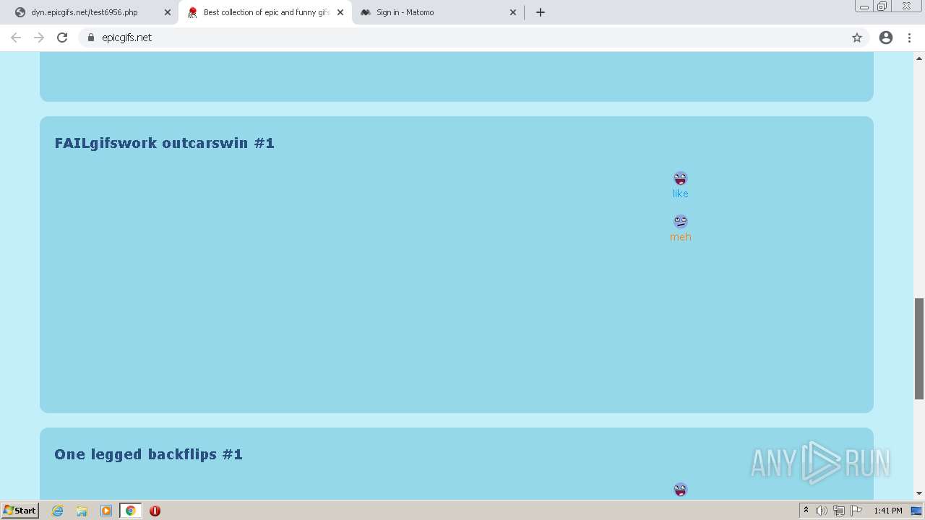This screenshot has height=520, width=925.
Task: Bookmark this page with the star
Action: (857, 38)
